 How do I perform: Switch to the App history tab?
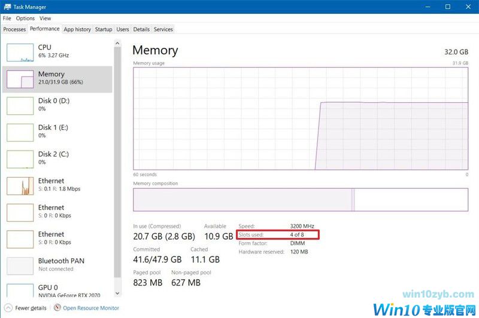pos(77,29)
